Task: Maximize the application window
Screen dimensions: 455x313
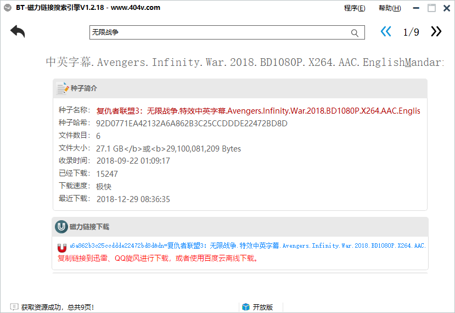Action: point(432,8)
